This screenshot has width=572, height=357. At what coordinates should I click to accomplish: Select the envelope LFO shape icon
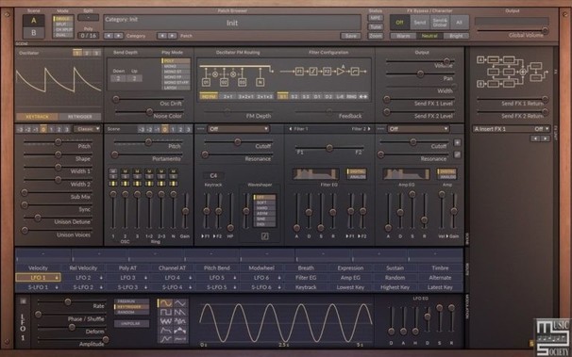point(165,331)
